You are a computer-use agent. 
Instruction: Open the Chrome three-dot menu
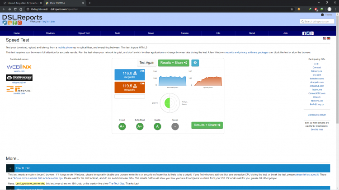coord(335,9)
